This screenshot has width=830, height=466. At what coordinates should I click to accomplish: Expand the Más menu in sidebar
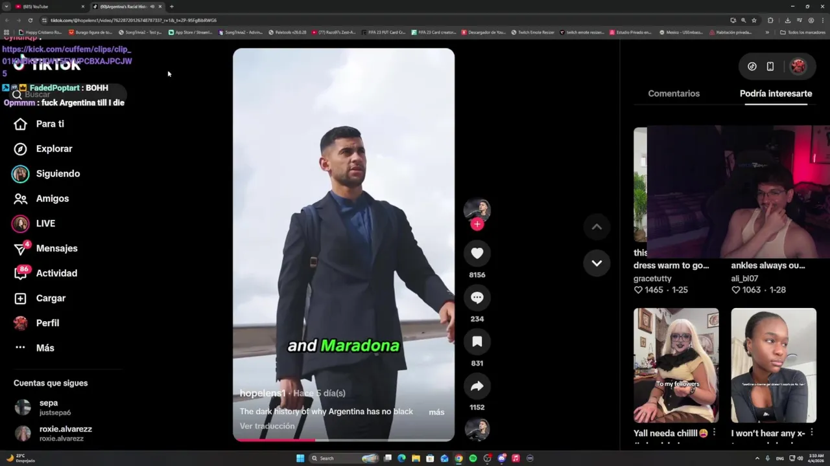34,348
